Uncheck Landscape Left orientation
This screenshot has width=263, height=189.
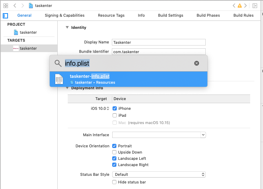(x=114, y=158)
